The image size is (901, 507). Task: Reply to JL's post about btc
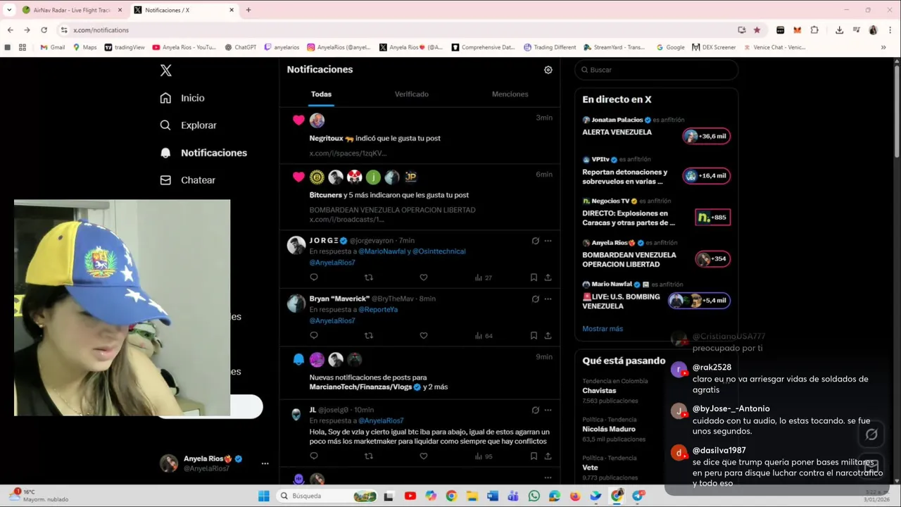314,456
